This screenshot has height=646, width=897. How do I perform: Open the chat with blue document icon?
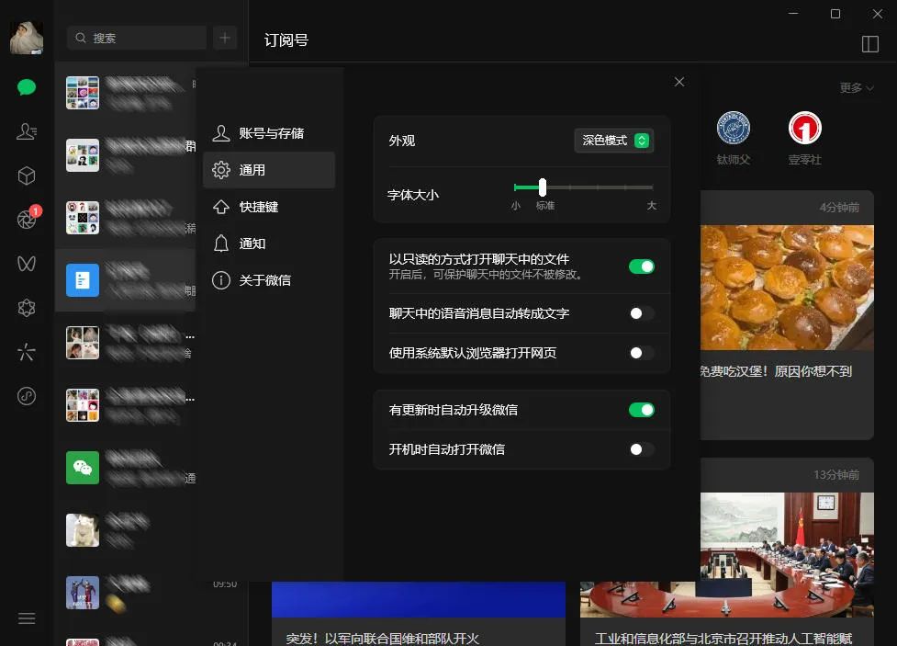click(x=125, y=280)
